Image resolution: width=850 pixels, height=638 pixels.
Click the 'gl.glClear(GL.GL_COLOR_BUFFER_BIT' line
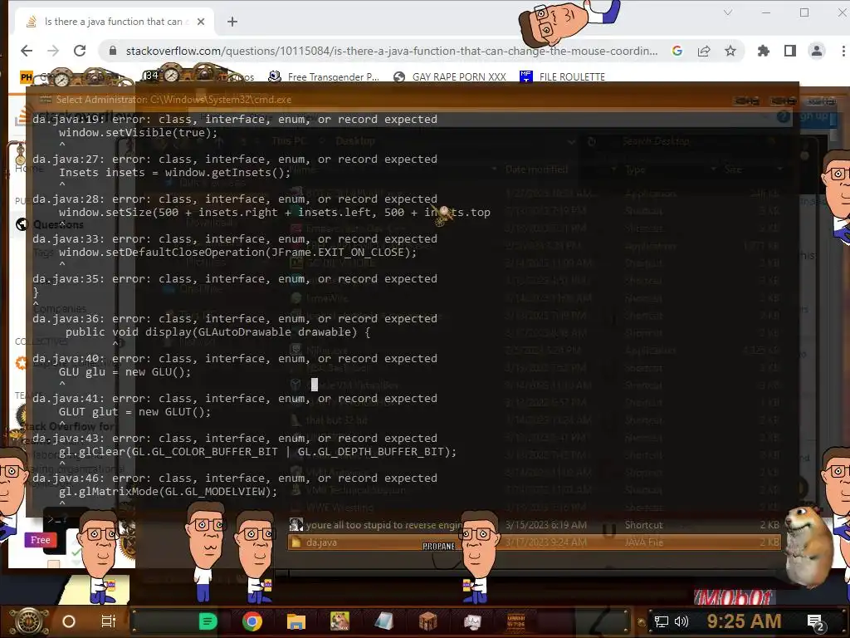257,451
